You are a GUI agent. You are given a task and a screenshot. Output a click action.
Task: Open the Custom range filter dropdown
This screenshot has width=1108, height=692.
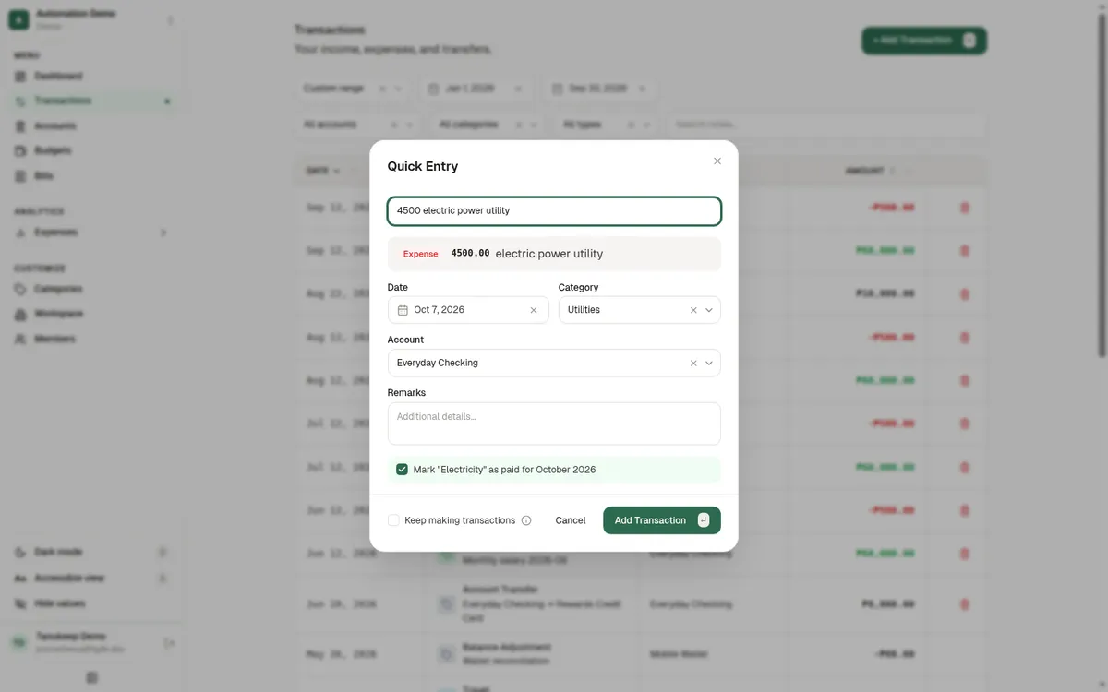[x=353, y=89]
